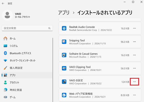This screenshot has width=144, height=102.
Task: Click the sidebar vertical scrollbar
Action: tap(53, 70)
